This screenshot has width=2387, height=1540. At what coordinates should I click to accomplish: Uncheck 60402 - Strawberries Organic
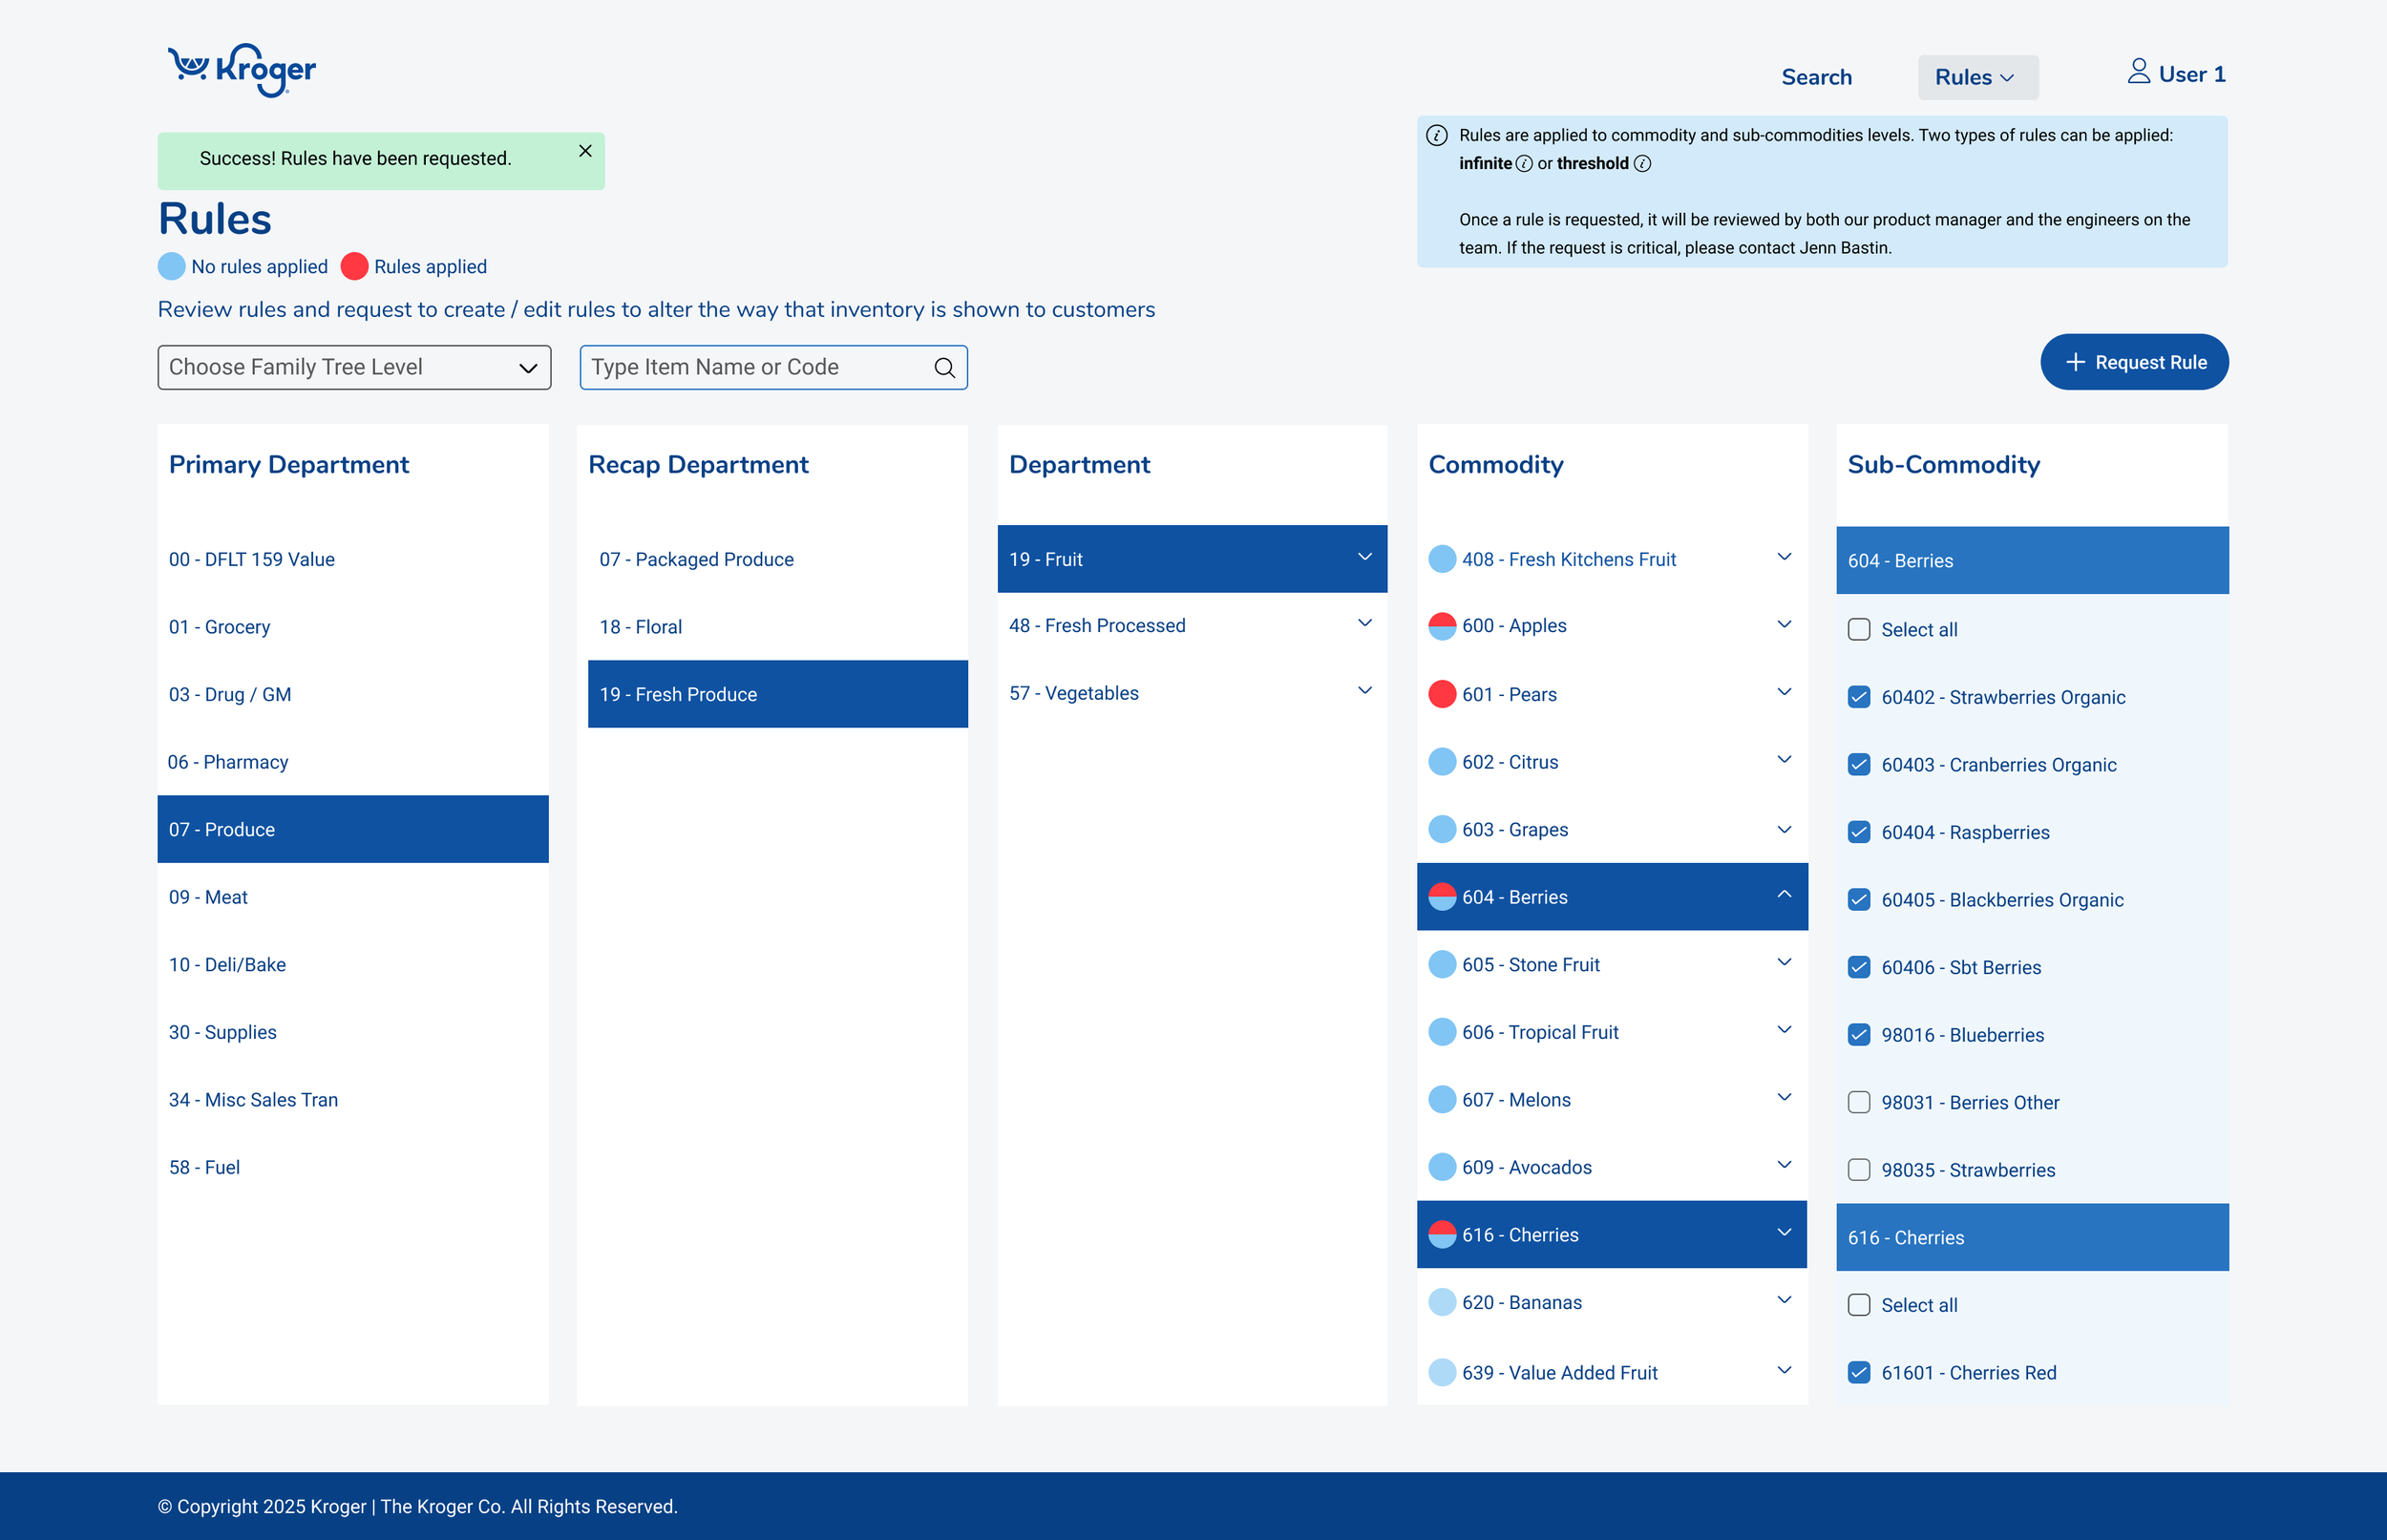pyautogui.click(x=1859, y=697)
